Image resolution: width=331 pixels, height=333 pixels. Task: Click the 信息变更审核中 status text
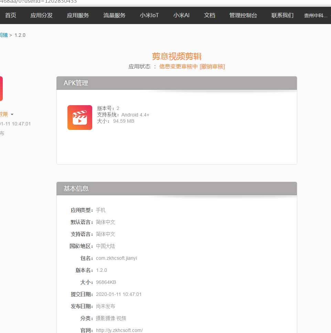tap(178, 66)
